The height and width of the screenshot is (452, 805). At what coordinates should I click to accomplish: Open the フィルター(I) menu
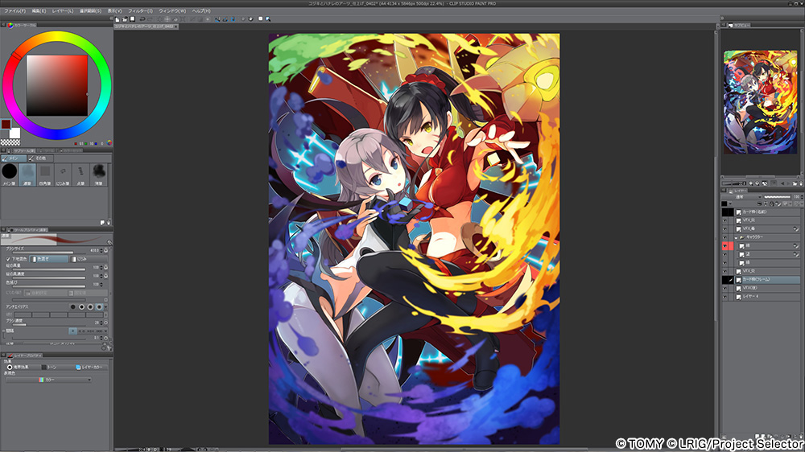click(x=140, y=10)
